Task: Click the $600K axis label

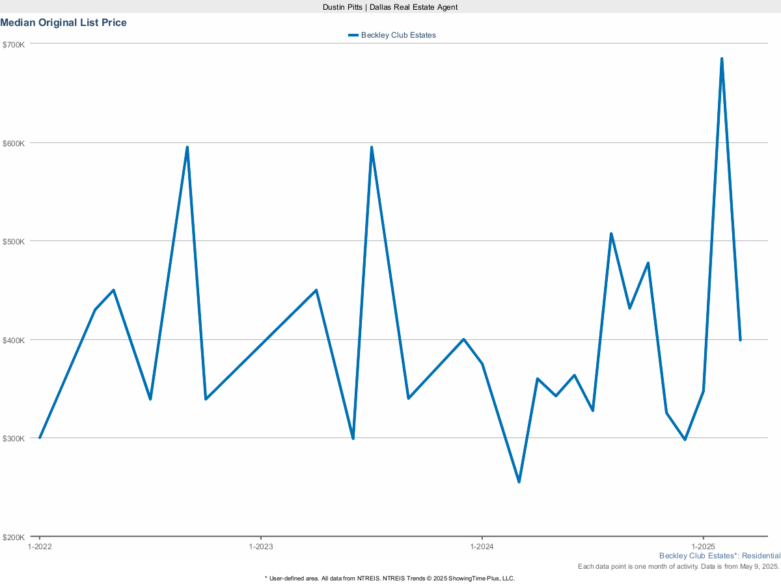Action: click(x=13, y=143)
